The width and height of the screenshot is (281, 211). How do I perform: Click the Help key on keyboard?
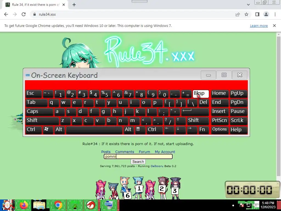[238, 130]
